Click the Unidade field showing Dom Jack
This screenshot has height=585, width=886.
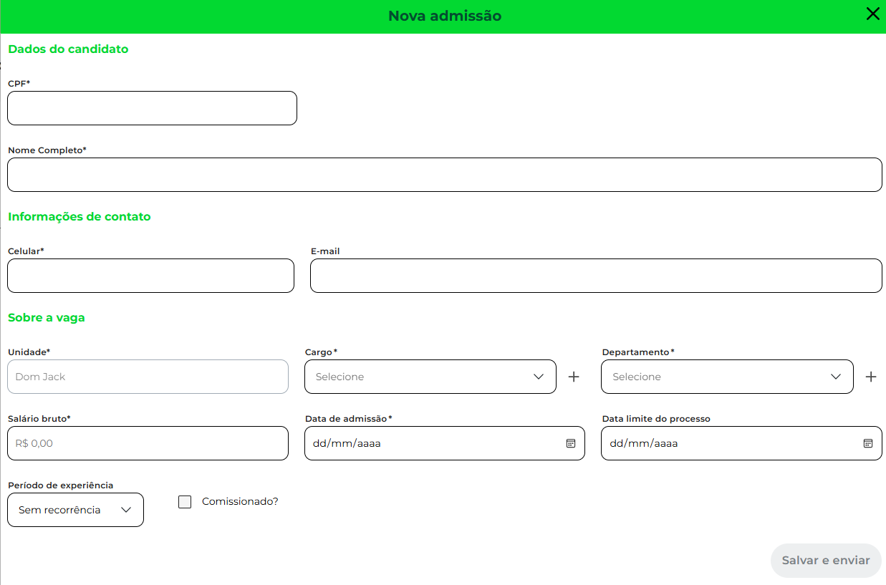[148, 377]
